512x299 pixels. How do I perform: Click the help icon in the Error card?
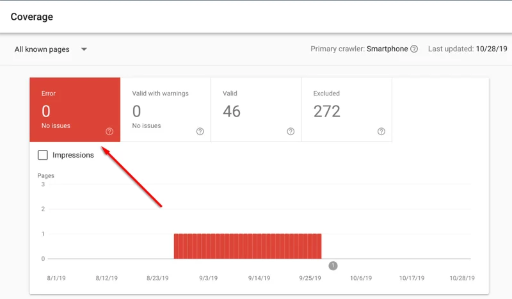click(109, 131)
